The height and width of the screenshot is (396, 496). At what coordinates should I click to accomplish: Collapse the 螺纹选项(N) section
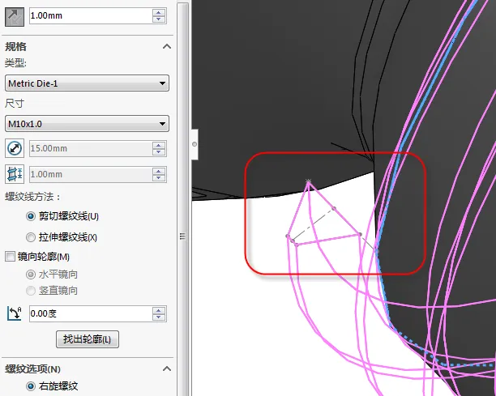167,368
